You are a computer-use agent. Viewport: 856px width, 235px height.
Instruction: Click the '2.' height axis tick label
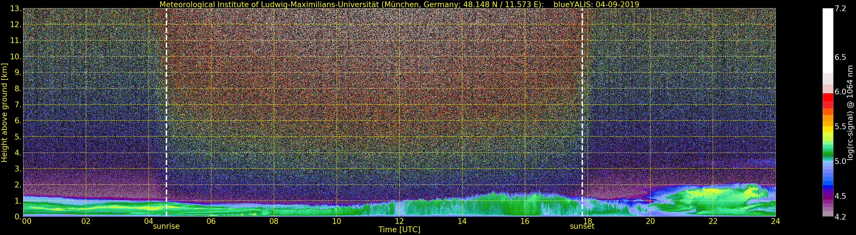pos(18,185)
